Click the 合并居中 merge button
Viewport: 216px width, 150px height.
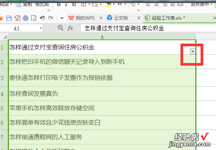point(200,4)
